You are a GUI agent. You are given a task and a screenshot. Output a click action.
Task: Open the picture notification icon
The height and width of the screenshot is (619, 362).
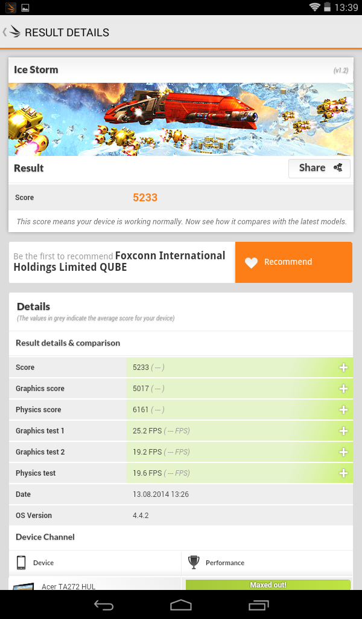point(25,7)
